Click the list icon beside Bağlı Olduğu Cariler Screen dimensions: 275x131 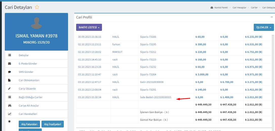[10, 97]
